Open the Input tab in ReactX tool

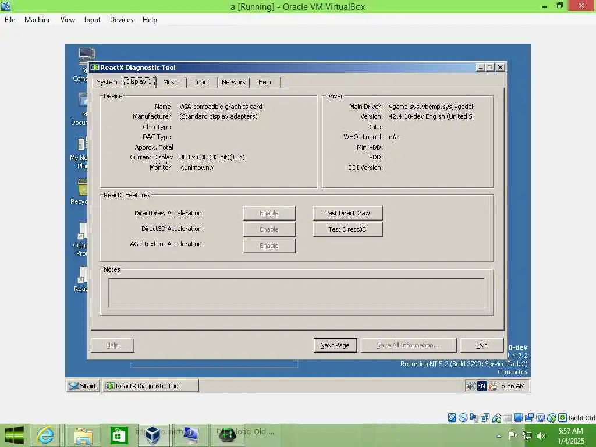pos(202,82)
